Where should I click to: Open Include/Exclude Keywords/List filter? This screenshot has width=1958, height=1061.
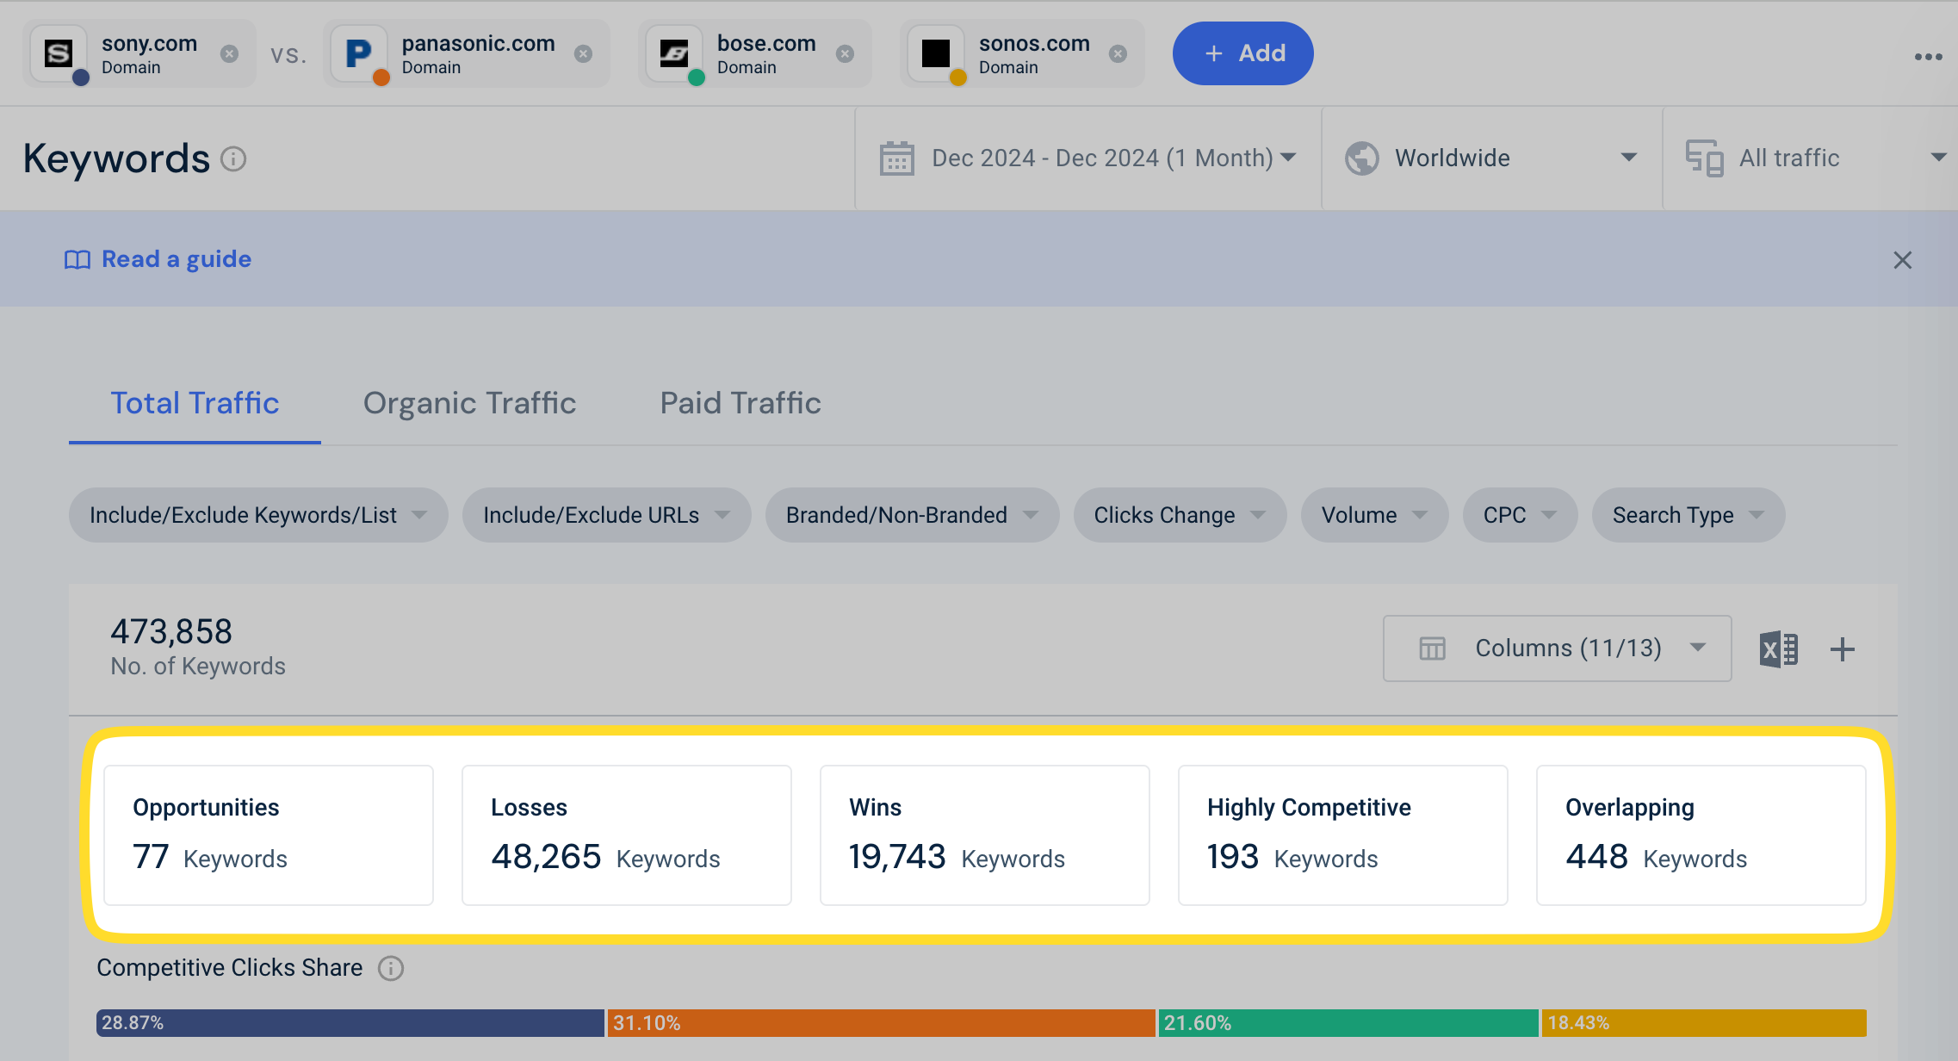pyautogui.click(x=258, y=515)
